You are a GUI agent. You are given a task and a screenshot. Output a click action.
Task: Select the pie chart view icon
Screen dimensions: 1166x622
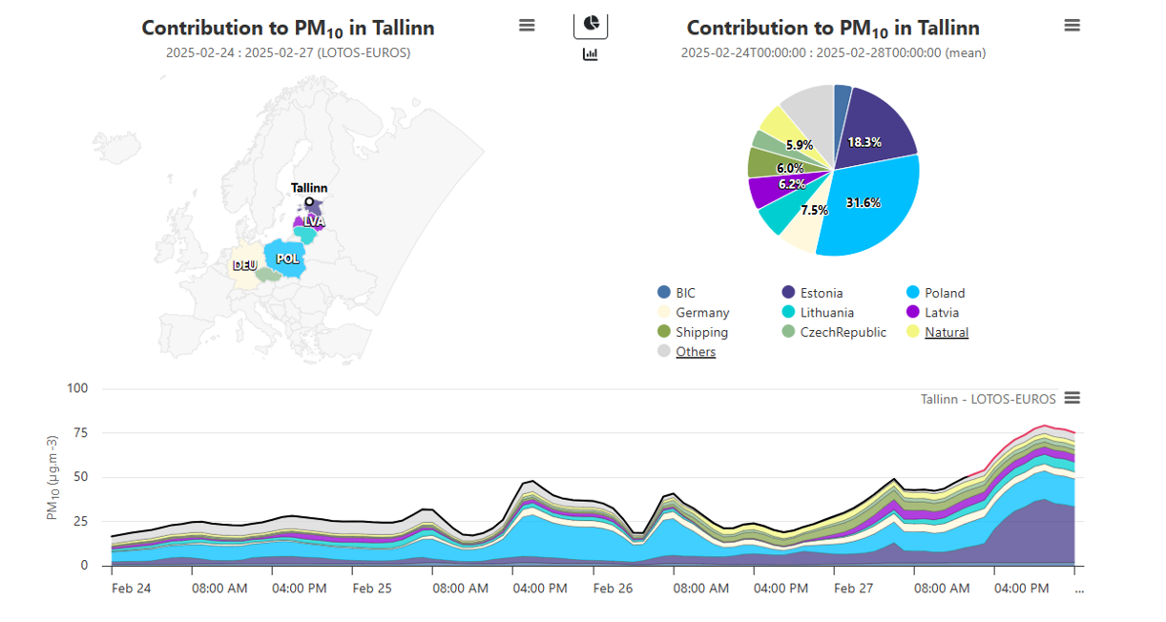(591, 23)
